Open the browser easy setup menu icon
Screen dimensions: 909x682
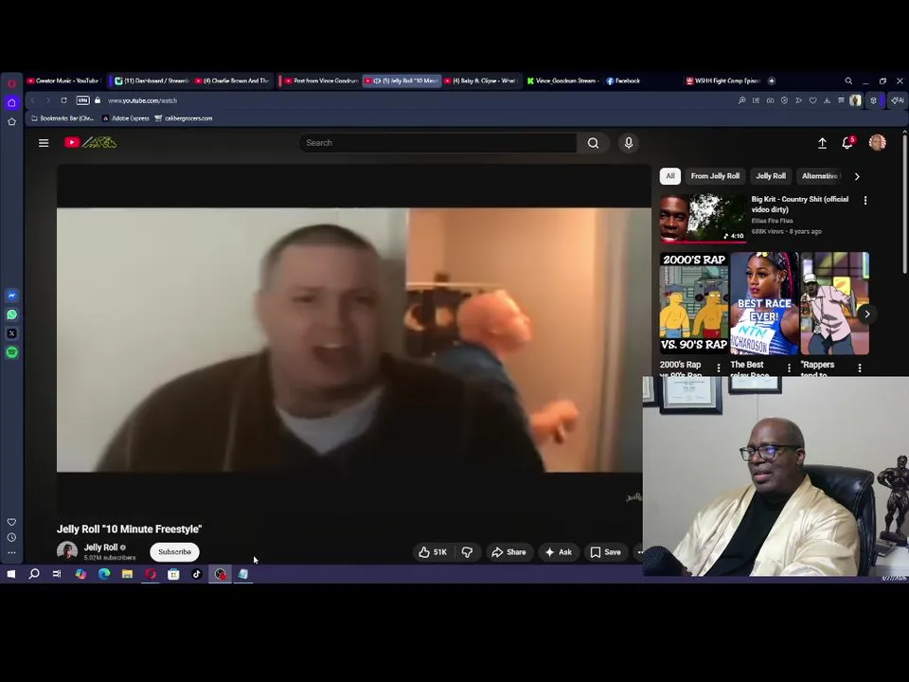tap(841, 100)
